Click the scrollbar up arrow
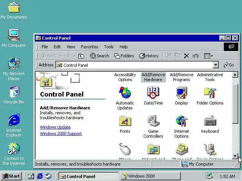The height and width of the screenshot is (181, 242). [235, 75]
